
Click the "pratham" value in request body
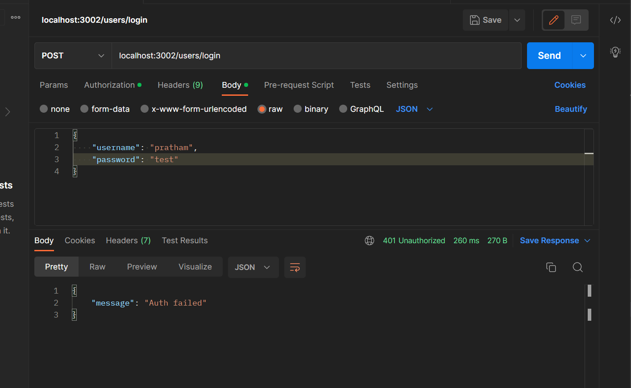(x=171, y=147)
